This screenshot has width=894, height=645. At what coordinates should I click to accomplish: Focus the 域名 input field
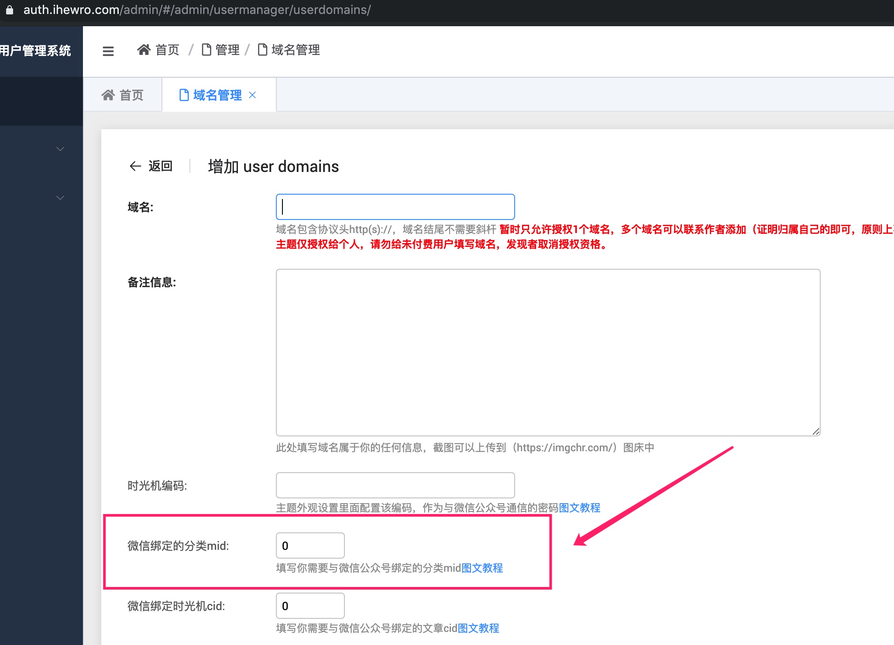(x=395, y=207)
